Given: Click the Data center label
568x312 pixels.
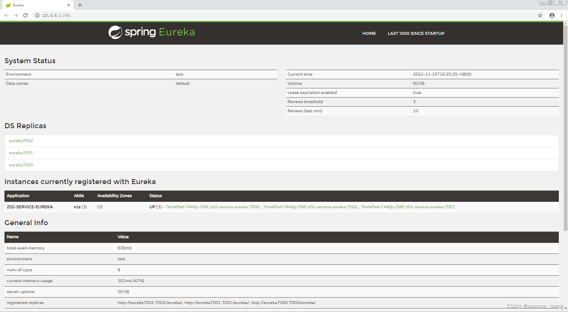Looking at the screenshot, I should click(17, 83).
